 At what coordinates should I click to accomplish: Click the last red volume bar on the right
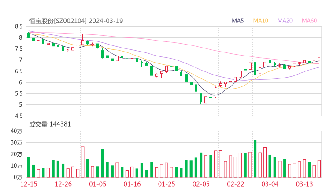click(319, 169)
